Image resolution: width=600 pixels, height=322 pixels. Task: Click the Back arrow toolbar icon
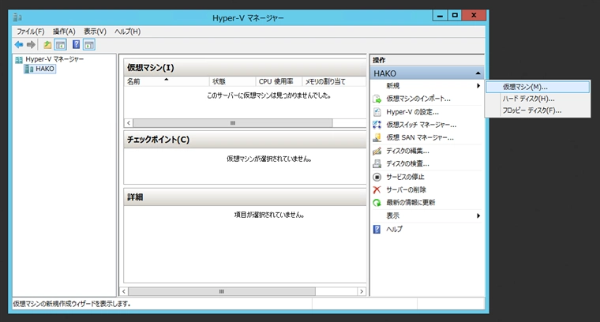pyautogui.click(x=19, y=45)
